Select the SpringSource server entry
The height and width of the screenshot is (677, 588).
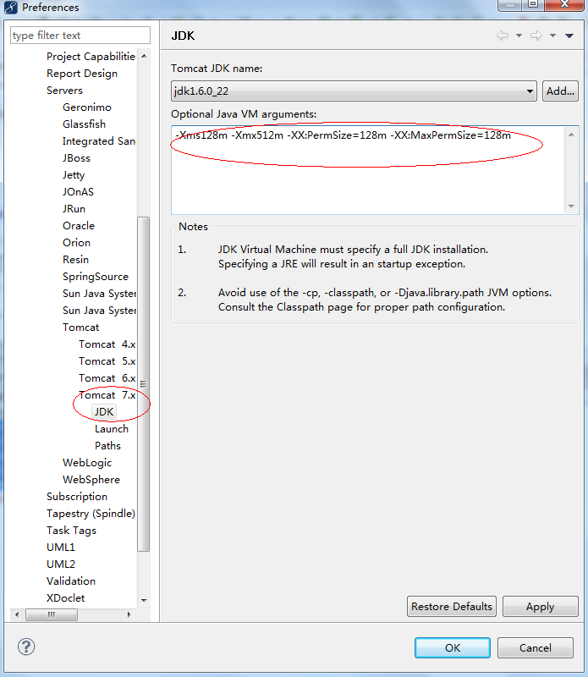[96, 277]
